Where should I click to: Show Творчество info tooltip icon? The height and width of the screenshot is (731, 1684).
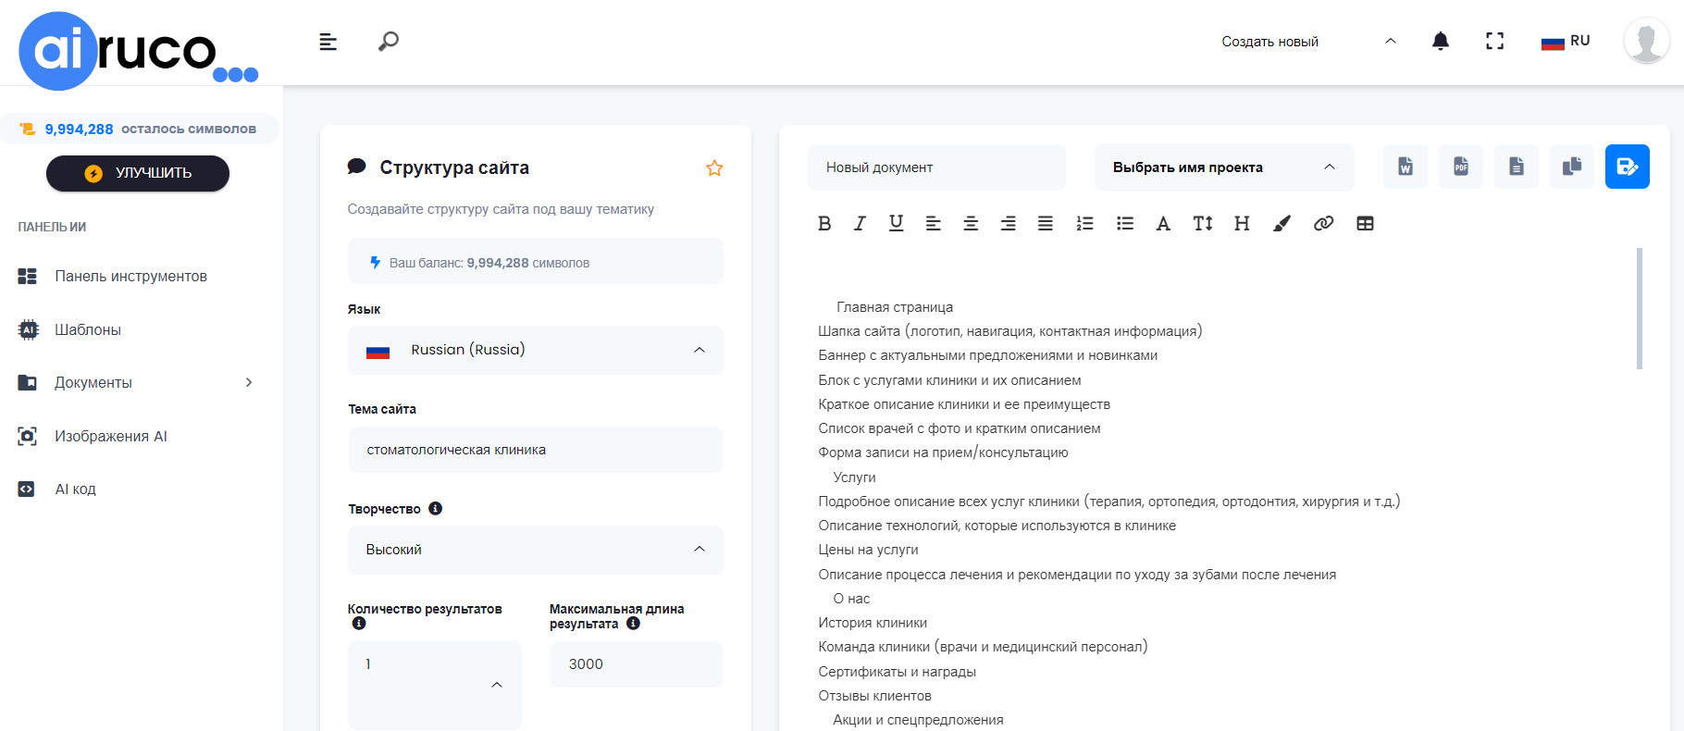pos(436,508)
